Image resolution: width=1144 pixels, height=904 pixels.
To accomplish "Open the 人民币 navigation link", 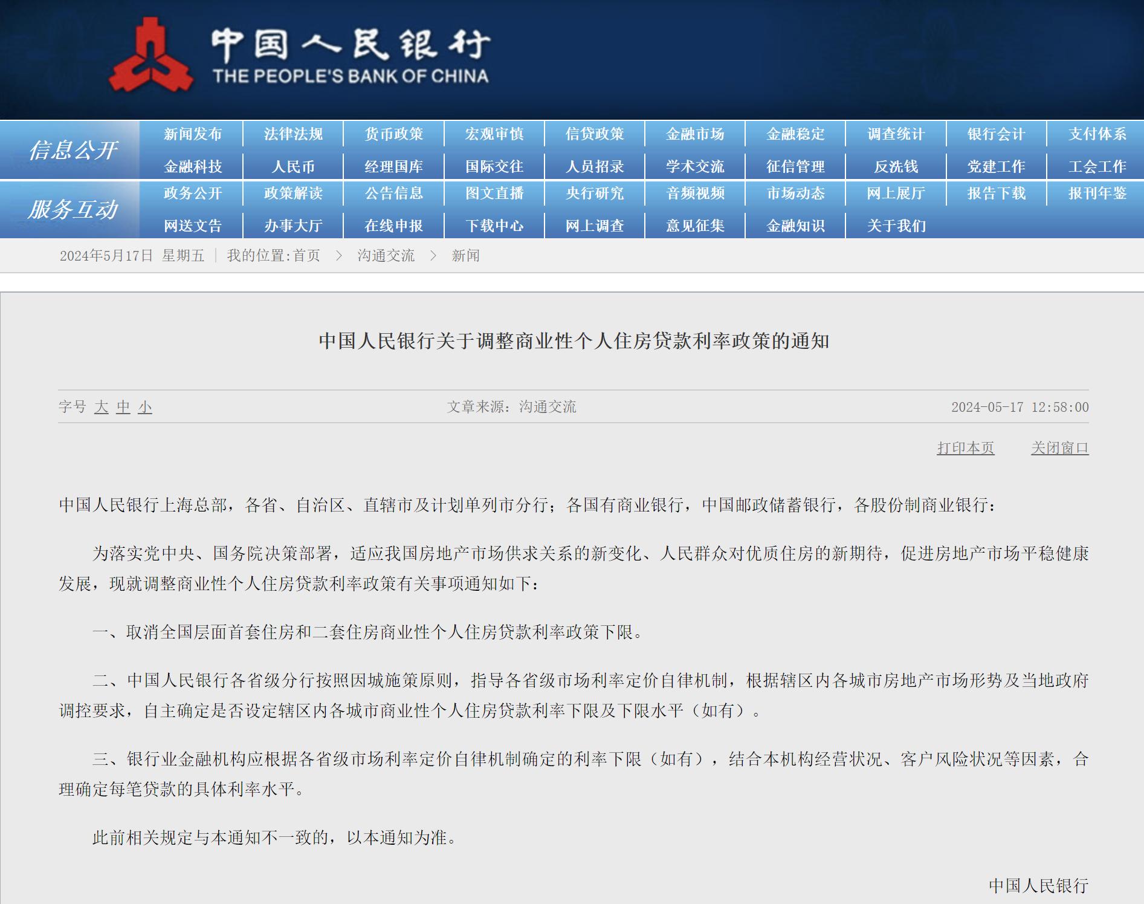I will pos(293,166).
